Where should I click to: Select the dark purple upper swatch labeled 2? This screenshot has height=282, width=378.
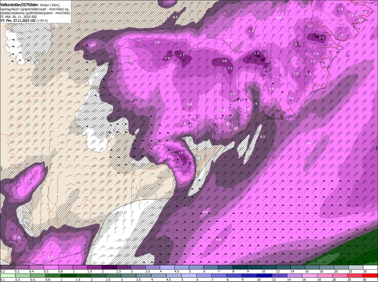109,267
